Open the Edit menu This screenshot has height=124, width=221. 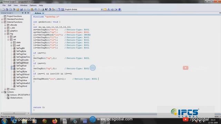pyautogui.click(x=9, y=6)
